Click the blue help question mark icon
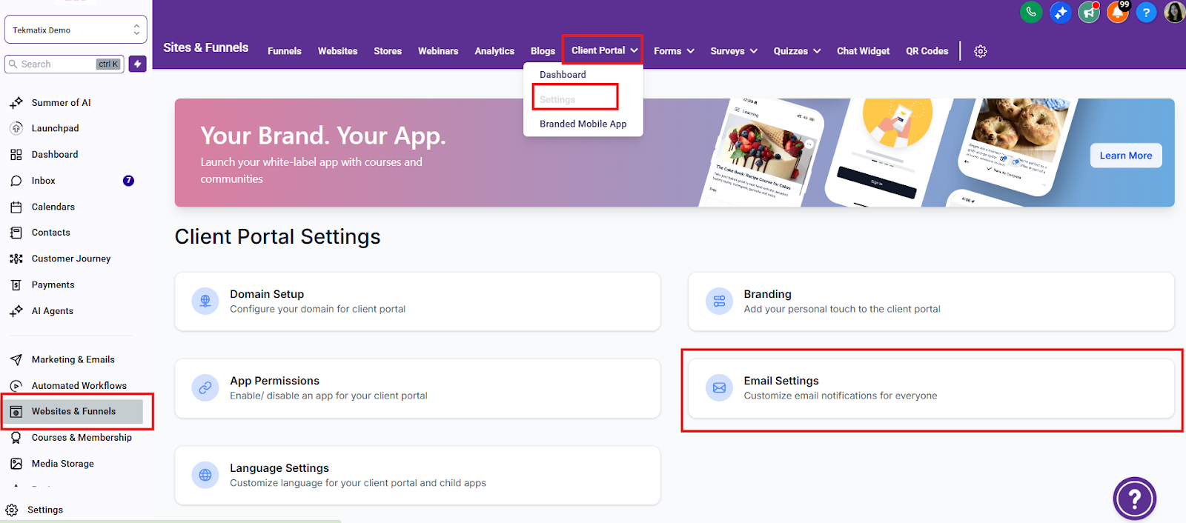Screen dimensions: 1186x523 1146,13
